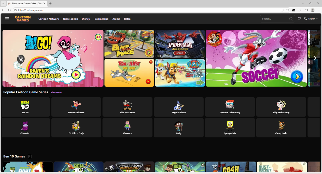Open the Danger From Dimension 12 thumbnail
The width and height of the screenshot is (322, 174).
click(129, 167)
